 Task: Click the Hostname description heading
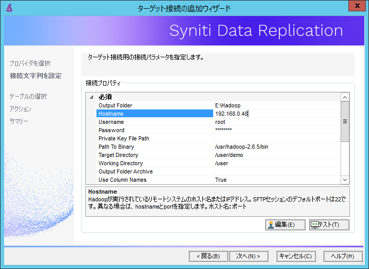pyautogui.click(x=103, y=192)
